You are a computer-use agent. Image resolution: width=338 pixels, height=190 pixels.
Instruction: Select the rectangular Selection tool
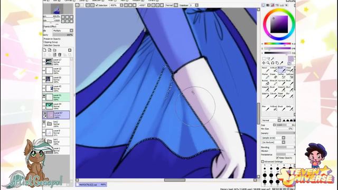pos(264,59)
